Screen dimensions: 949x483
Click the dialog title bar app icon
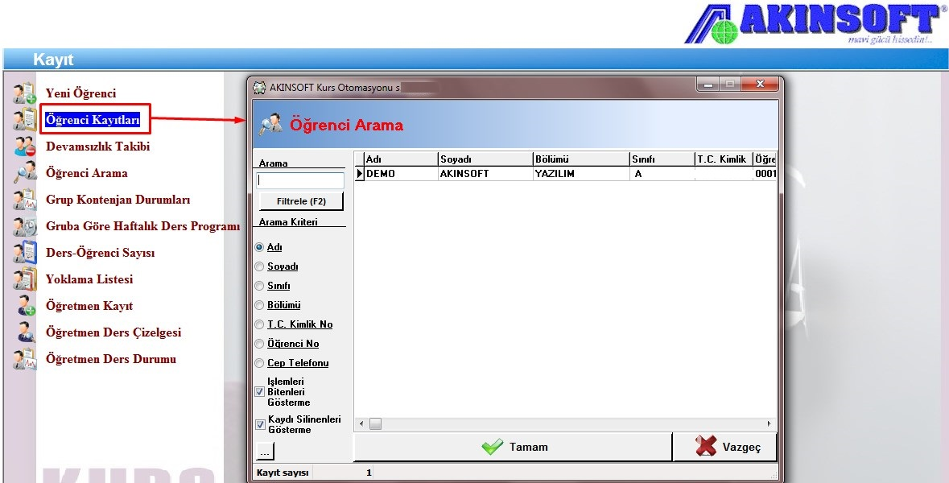coord(259,87)
